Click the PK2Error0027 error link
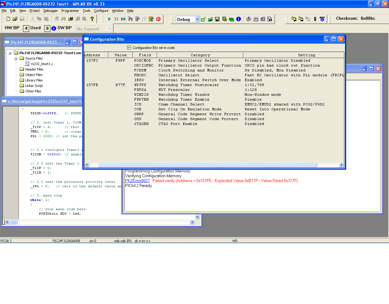This screenshot has height=304, width=389. pos(137,181)
